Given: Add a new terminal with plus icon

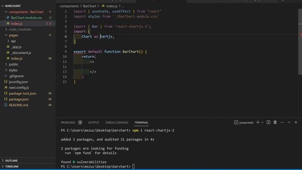Looking at the screenshot, I should [258, 122].
